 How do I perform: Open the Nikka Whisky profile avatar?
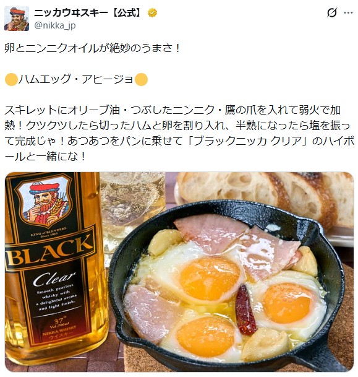[x=17, y=19]
